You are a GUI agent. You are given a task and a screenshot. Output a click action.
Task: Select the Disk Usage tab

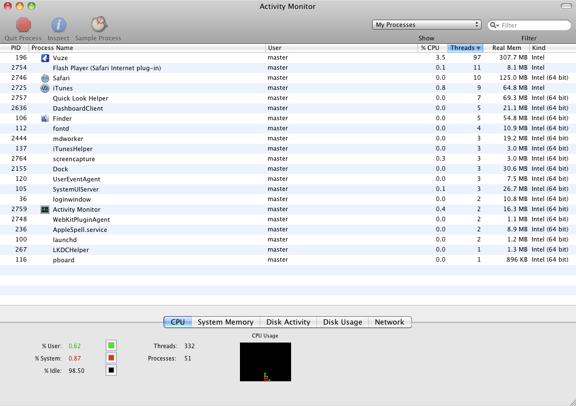tap(342, 322)
